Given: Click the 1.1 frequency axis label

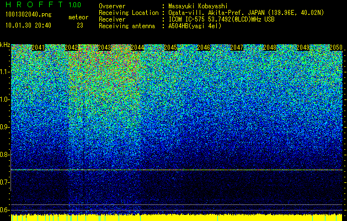Looking at the screenshot, I should [x=4, y=72].
